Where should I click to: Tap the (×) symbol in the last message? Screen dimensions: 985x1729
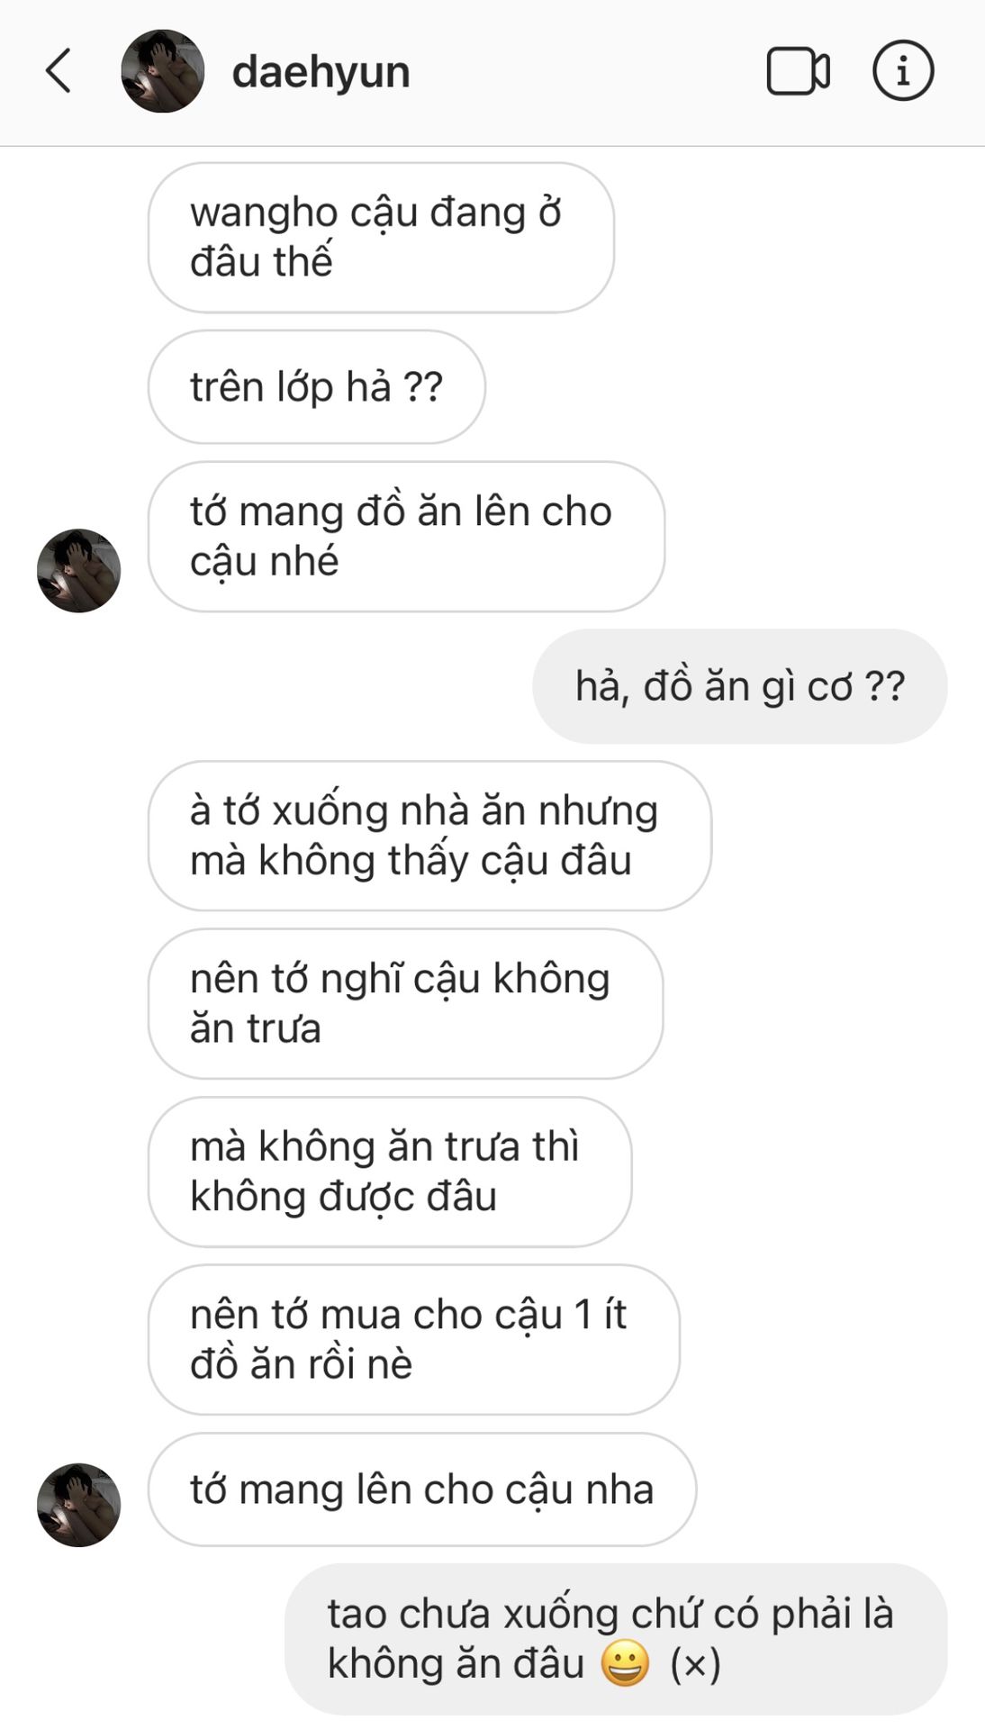695,1664
